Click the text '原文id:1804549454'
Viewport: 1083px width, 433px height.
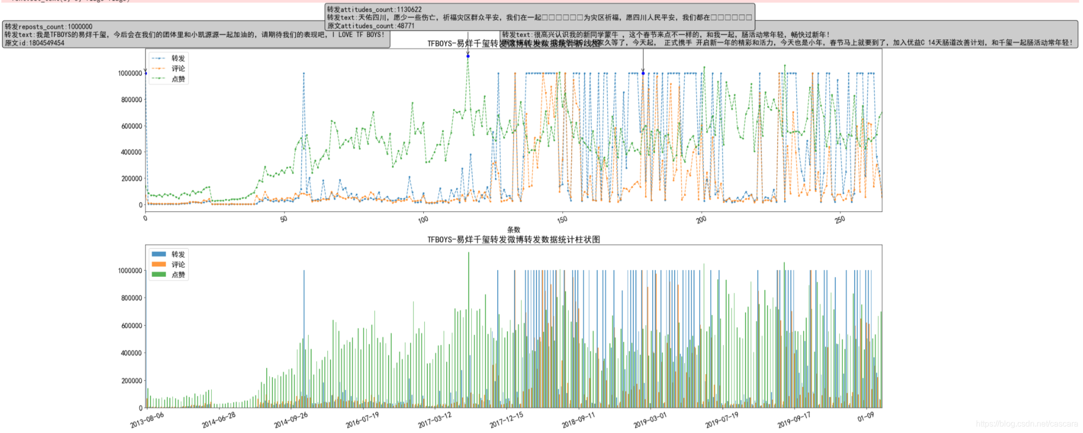(35, 43)
